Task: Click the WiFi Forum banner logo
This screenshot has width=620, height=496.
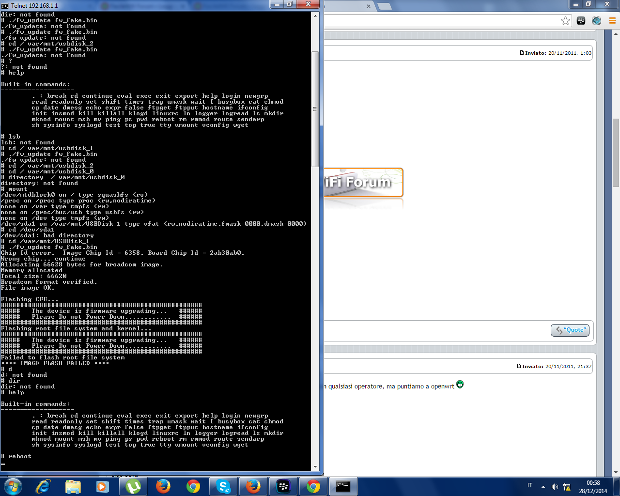Action: tap(363, 182)
